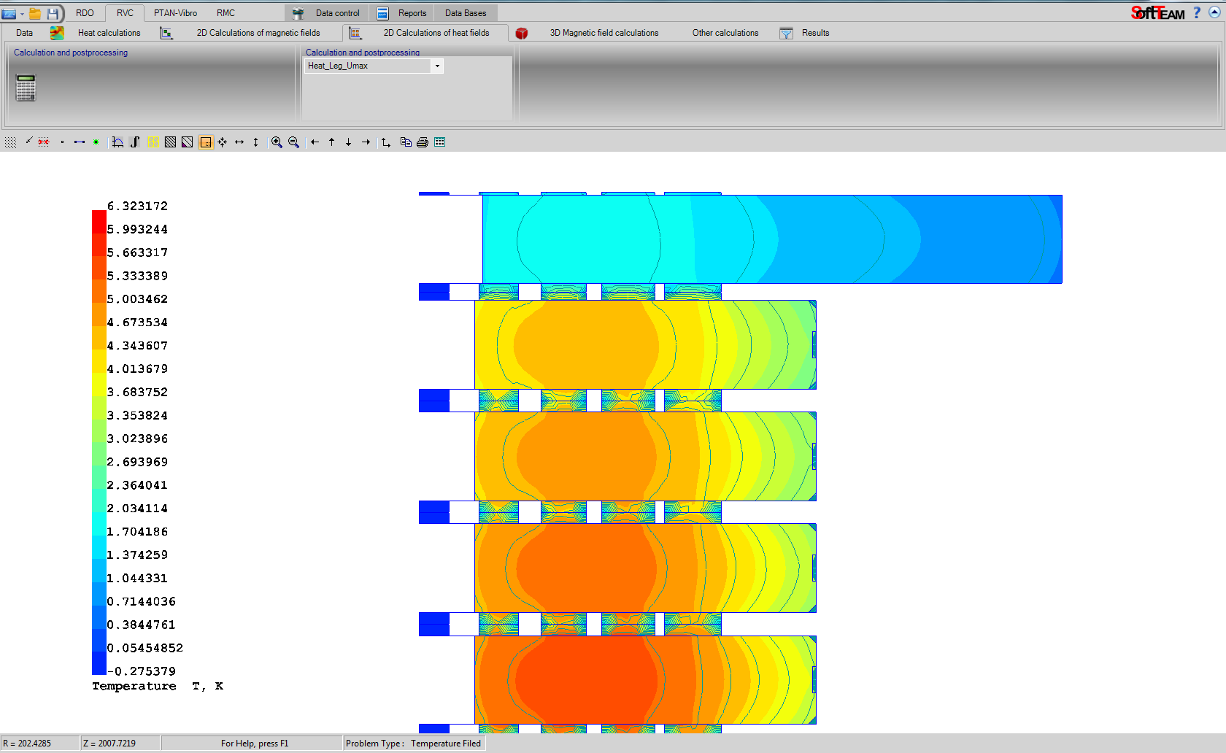Collapse the ribbon with the up chevron
Image resolution: width=1226 pixels, height=753 pixels.
pyautogui.click(x=1215, y=12)
